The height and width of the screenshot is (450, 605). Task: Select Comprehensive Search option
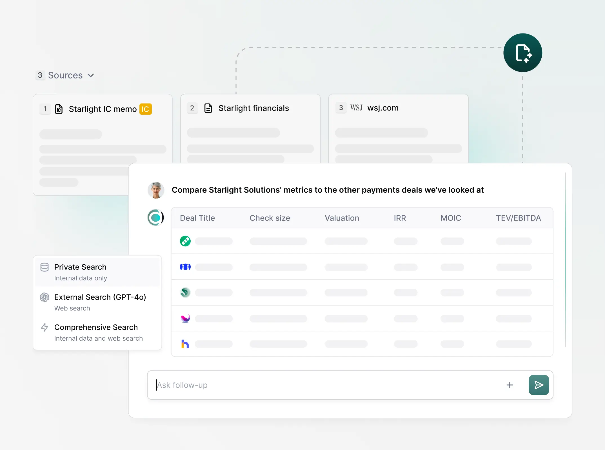tap(97, 332)
